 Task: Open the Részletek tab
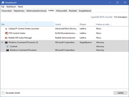(x=73, y=11)
